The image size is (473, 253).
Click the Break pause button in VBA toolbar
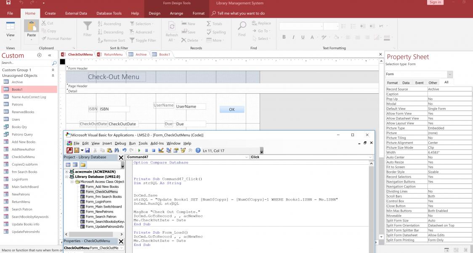[x=146, y=150]
